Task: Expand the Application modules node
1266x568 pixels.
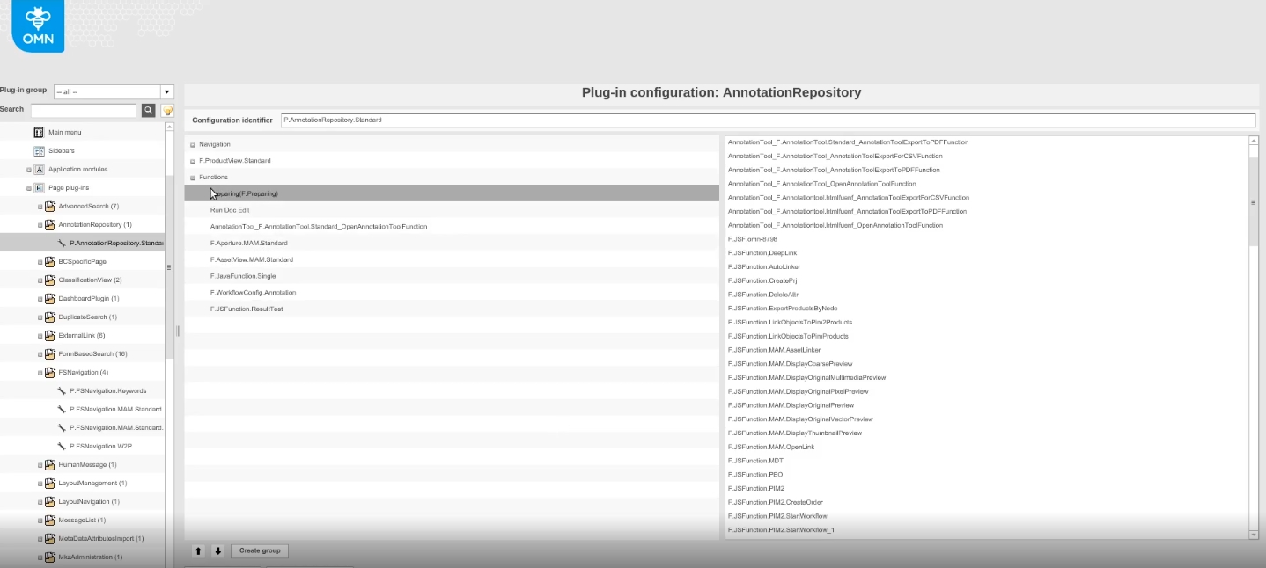Action: [x=29, y=170]
